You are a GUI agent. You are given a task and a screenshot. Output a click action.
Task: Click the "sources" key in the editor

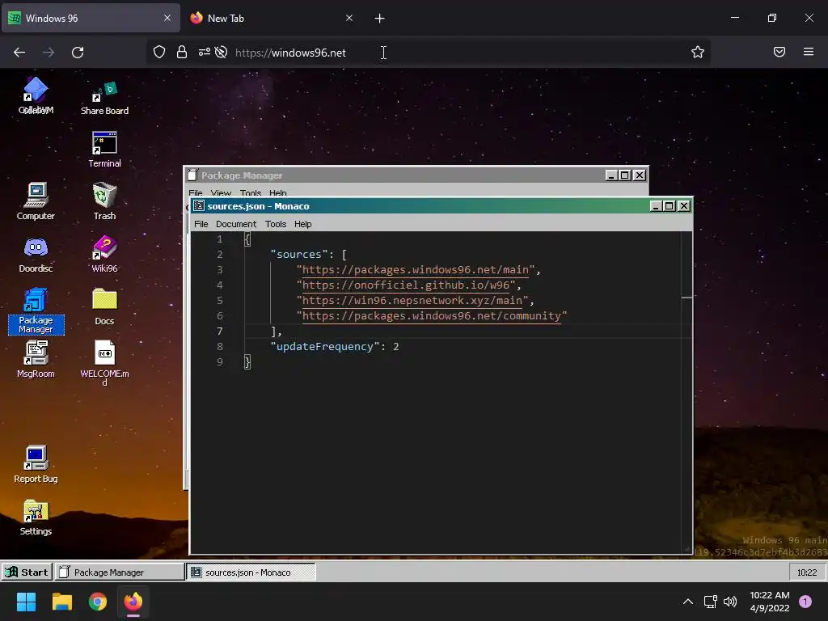click(x=299, y=255)
